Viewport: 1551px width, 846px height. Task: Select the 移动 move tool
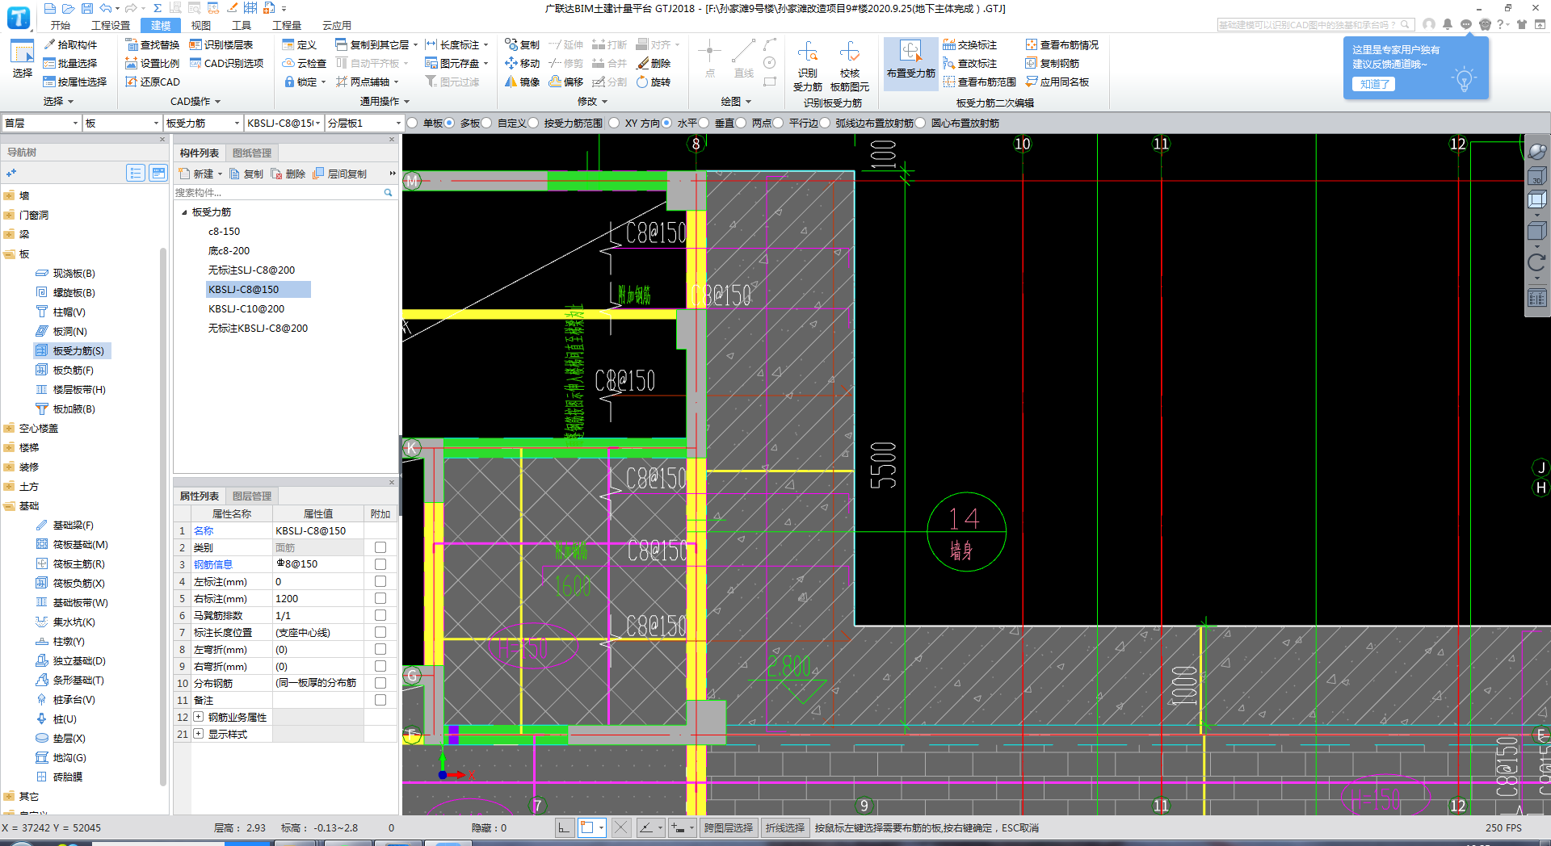click(522, 63)
